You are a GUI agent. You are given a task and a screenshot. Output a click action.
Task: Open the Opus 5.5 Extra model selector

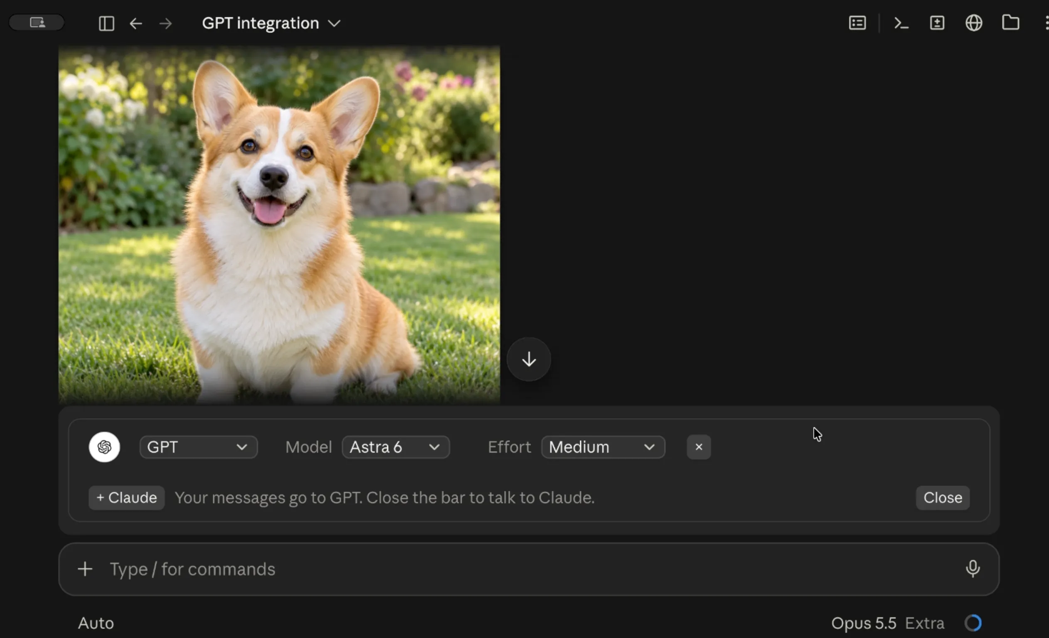pyautogui.click(x=888, y=623)
